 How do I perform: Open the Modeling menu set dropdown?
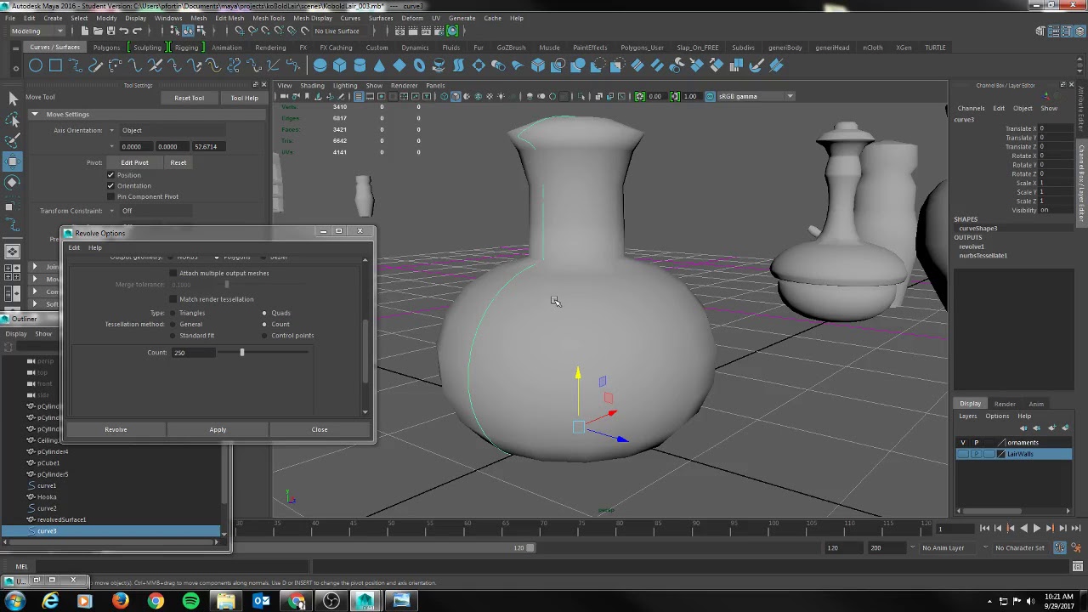pos(37,31)
